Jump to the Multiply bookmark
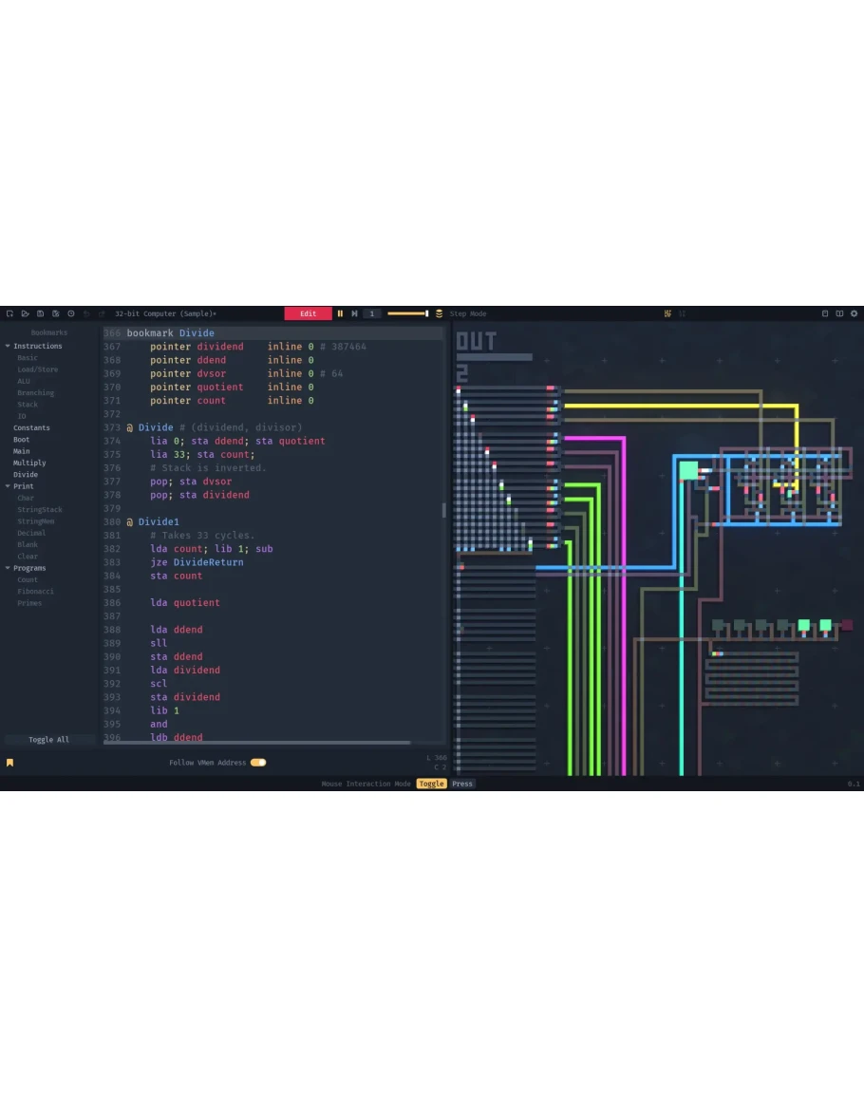The height and width of the screenshot is (1097, 864). 29,463
